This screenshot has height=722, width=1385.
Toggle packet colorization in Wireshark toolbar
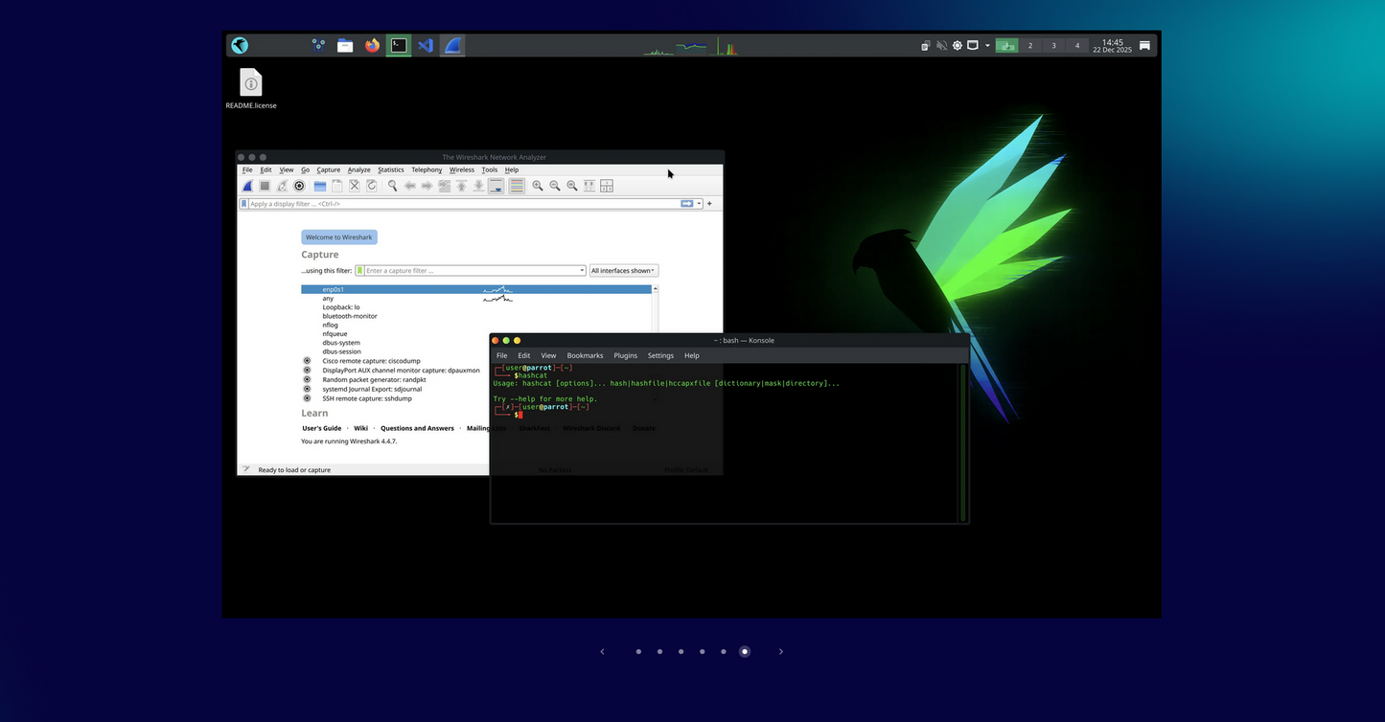coord(517,186)
